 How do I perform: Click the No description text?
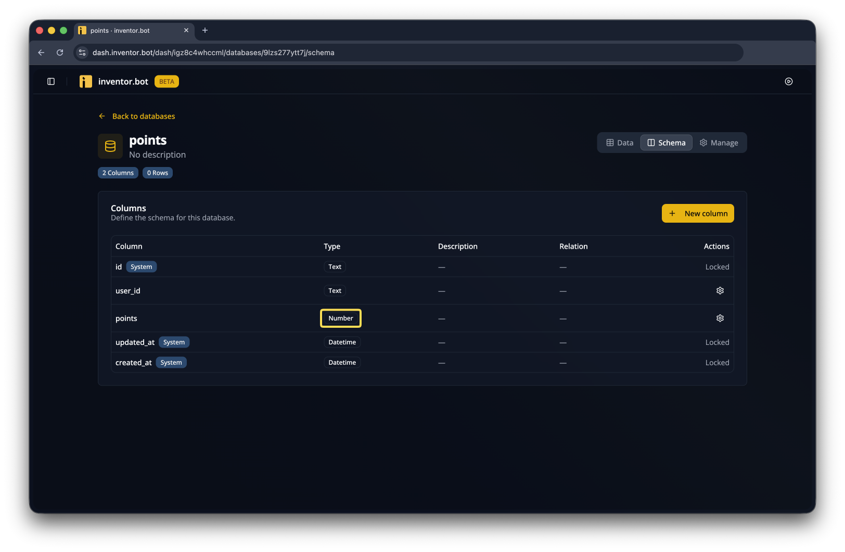pyautogui.click(x=157, y=155)
